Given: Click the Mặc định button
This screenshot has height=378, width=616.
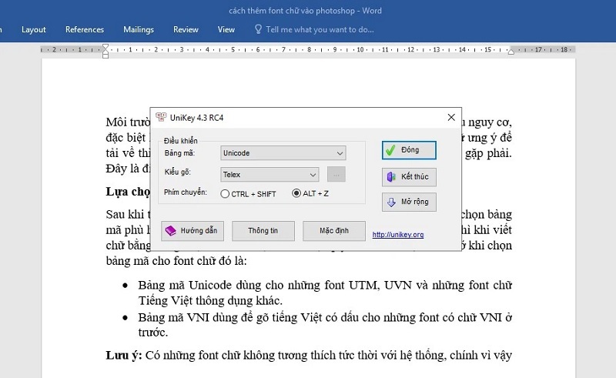Looking at the screenshot, I should pyautogui.click(x=334, y=231).
